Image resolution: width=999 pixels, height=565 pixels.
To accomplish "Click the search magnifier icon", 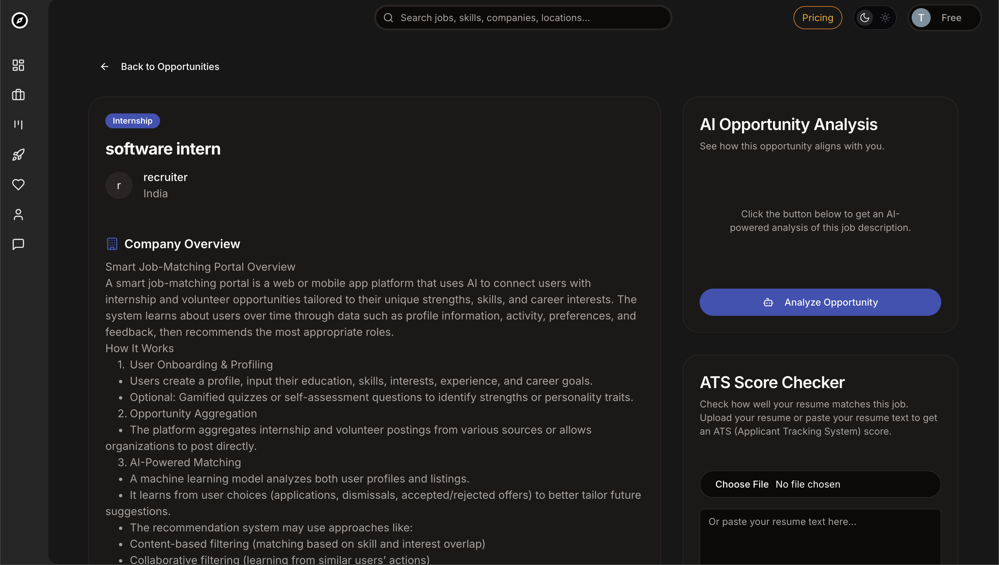I will [x=389, y=17].
